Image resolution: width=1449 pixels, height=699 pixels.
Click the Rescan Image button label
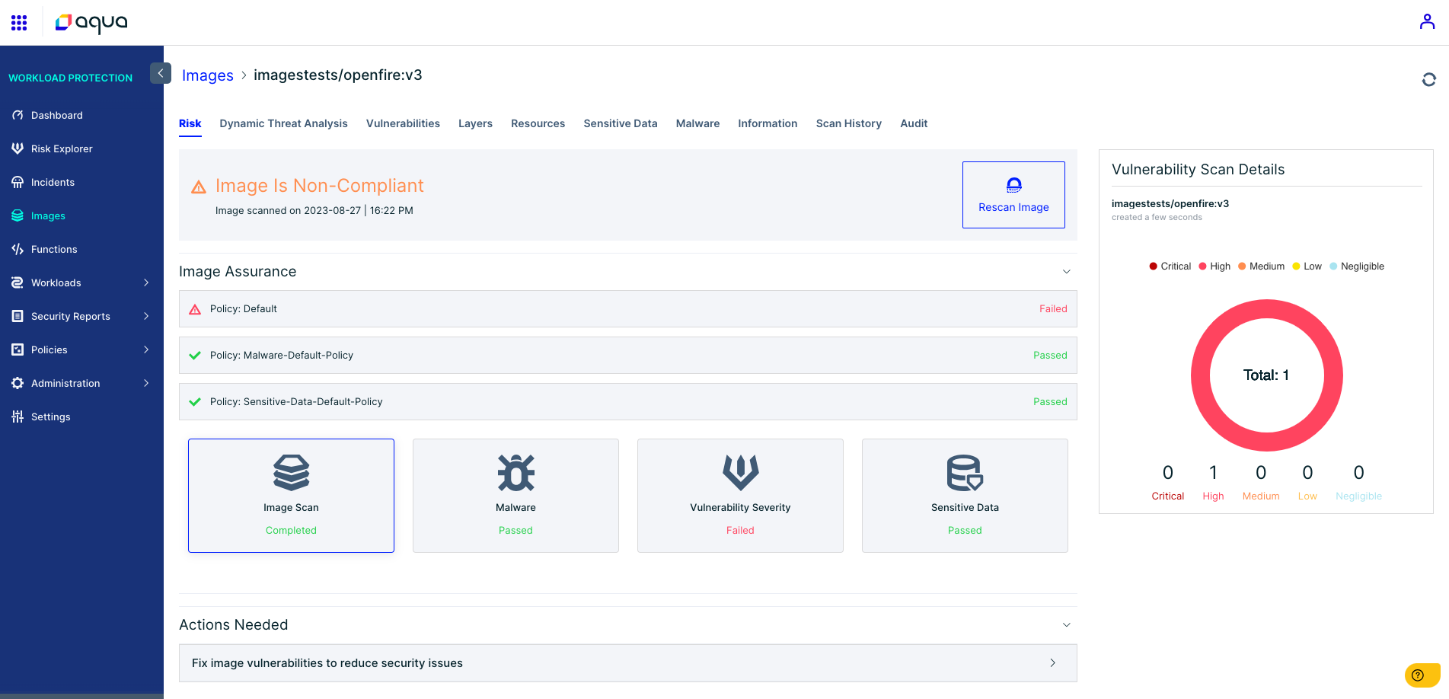1013,207
